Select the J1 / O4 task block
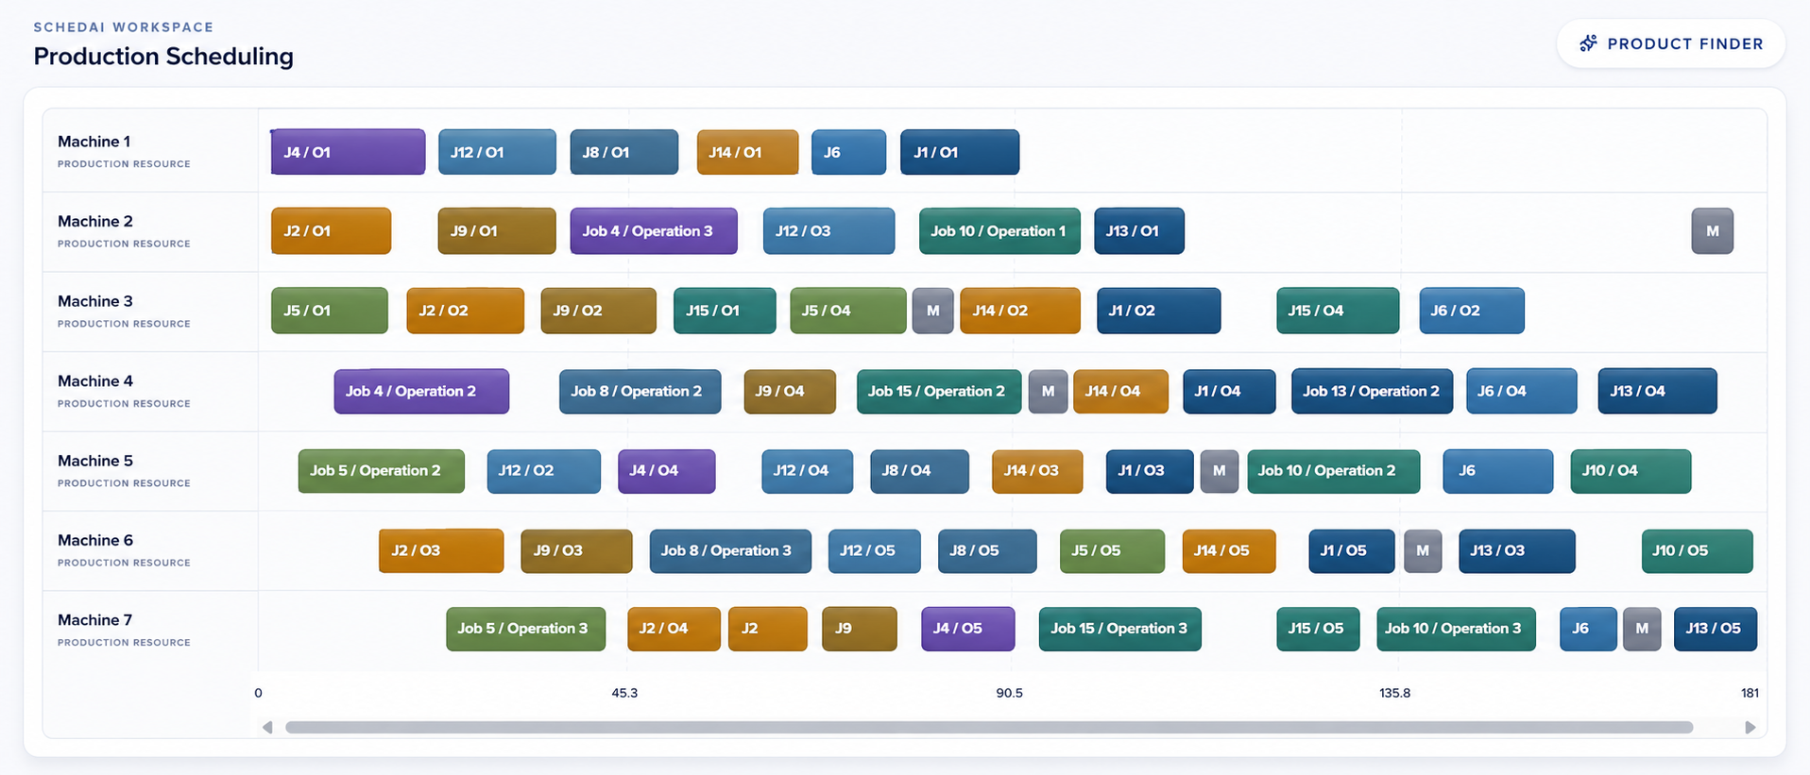The width and height of the screenshot is (1810, 775). pyautogui.click(x=1229, y=391)
